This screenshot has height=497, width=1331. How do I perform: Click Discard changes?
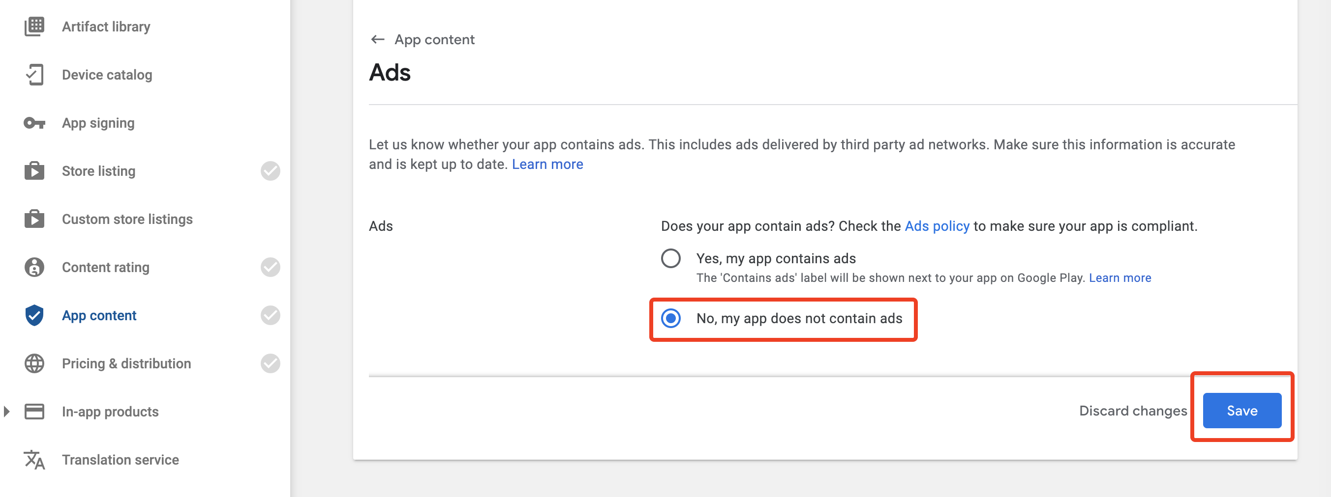(1133, 411)
